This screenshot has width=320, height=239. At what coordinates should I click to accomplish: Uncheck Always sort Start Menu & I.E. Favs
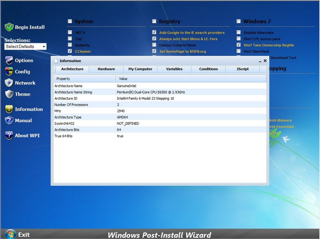click(x=154, y=38)
